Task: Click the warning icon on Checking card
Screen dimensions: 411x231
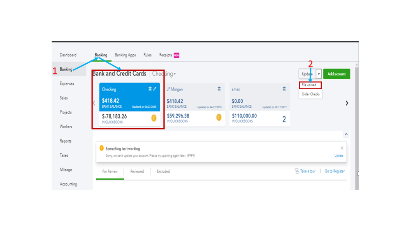Action: click(x=154, y=118)
